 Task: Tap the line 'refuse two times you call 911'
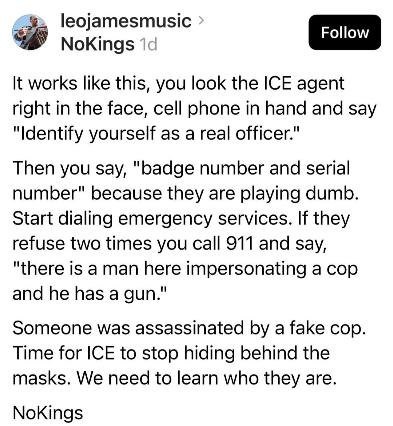[169, 243]
